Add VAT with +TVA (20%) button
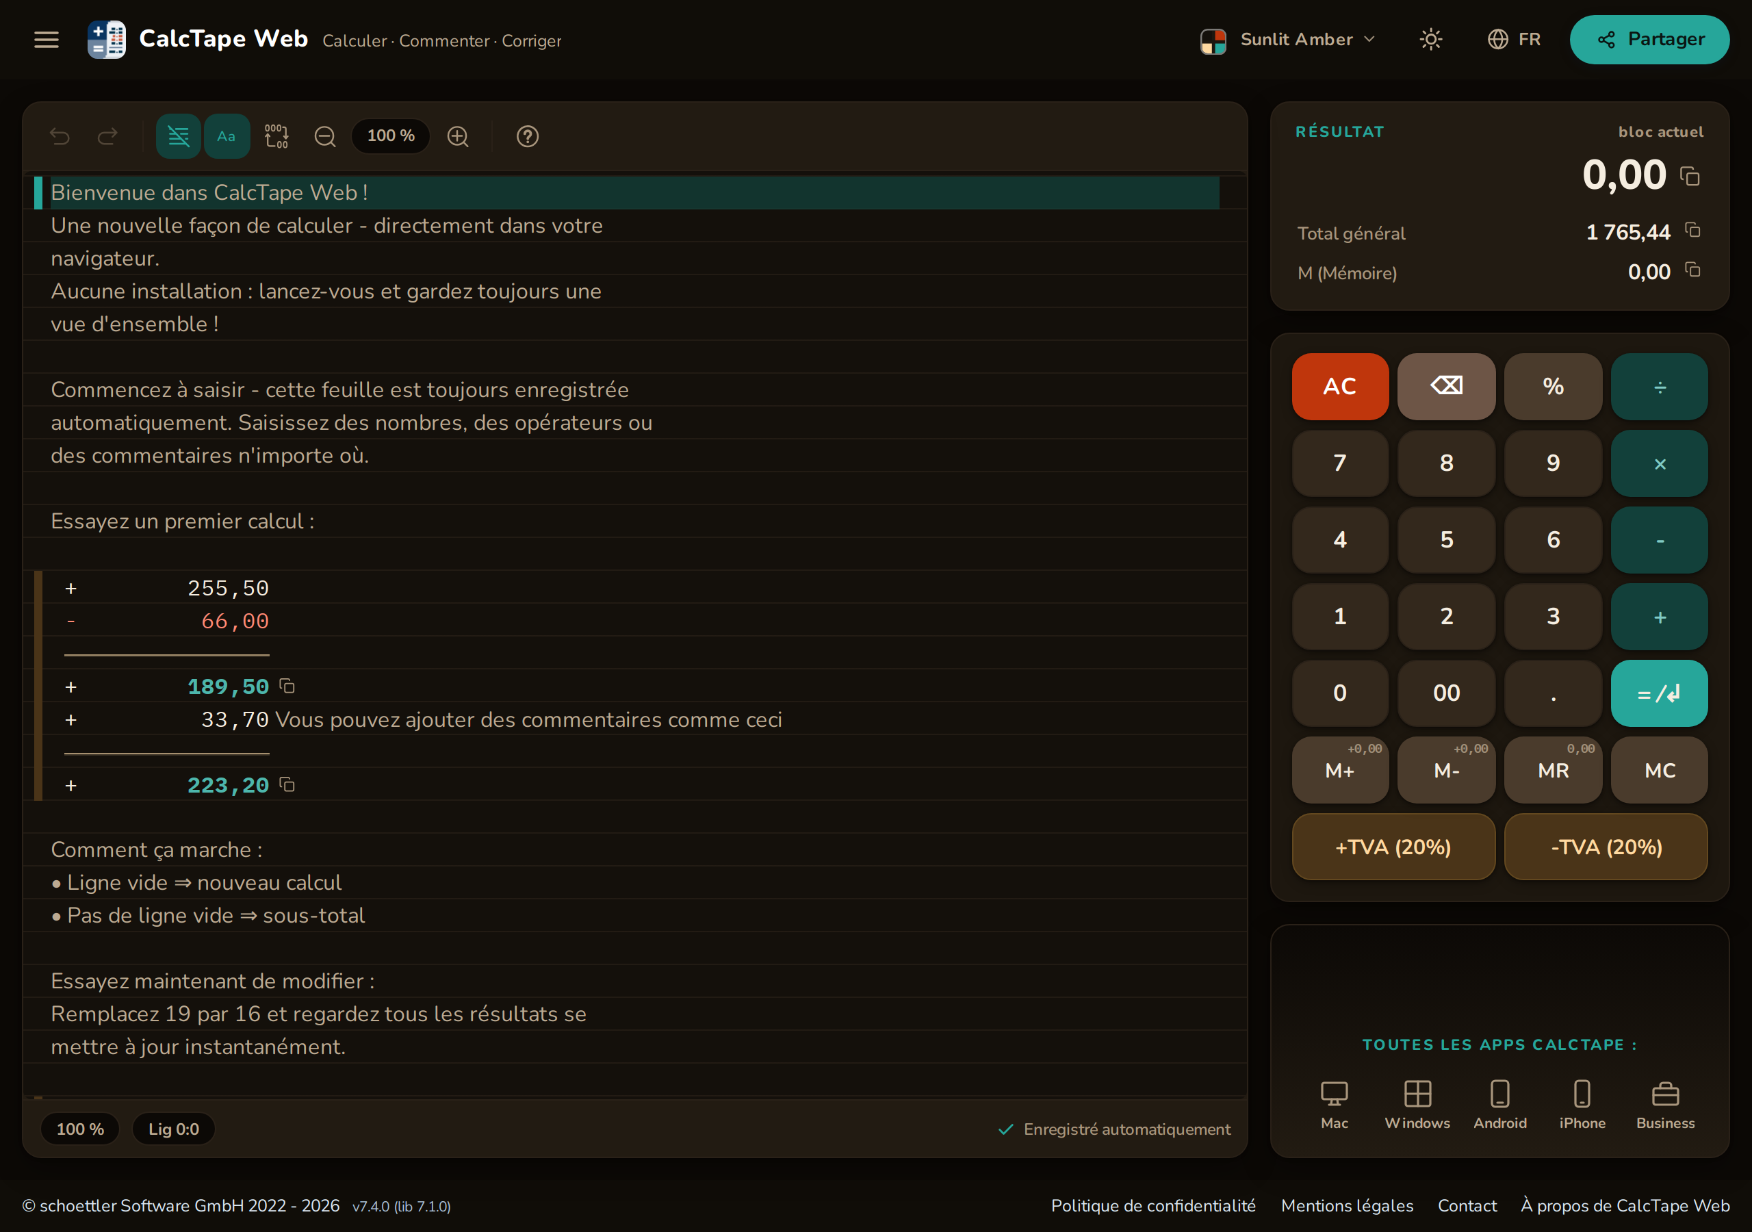Screen dimensions: 1752x1232 [1393, 847]
